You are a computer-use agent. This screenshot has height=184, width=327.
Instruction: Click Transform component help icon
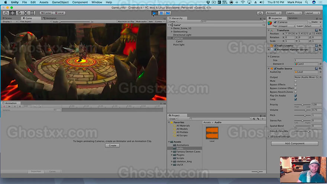tap(316, 30)
